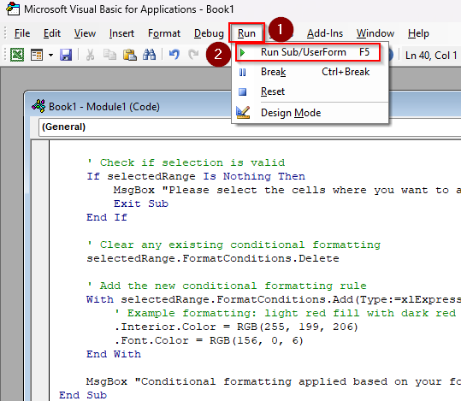Viewport: 461px width, 401px height.
Task: Open the (General) object combo box
Action: 250,127
